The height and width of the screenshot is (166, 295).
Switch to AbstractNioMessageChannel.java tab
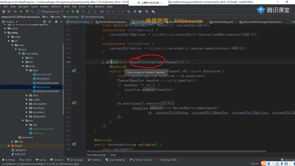[262, 22]
